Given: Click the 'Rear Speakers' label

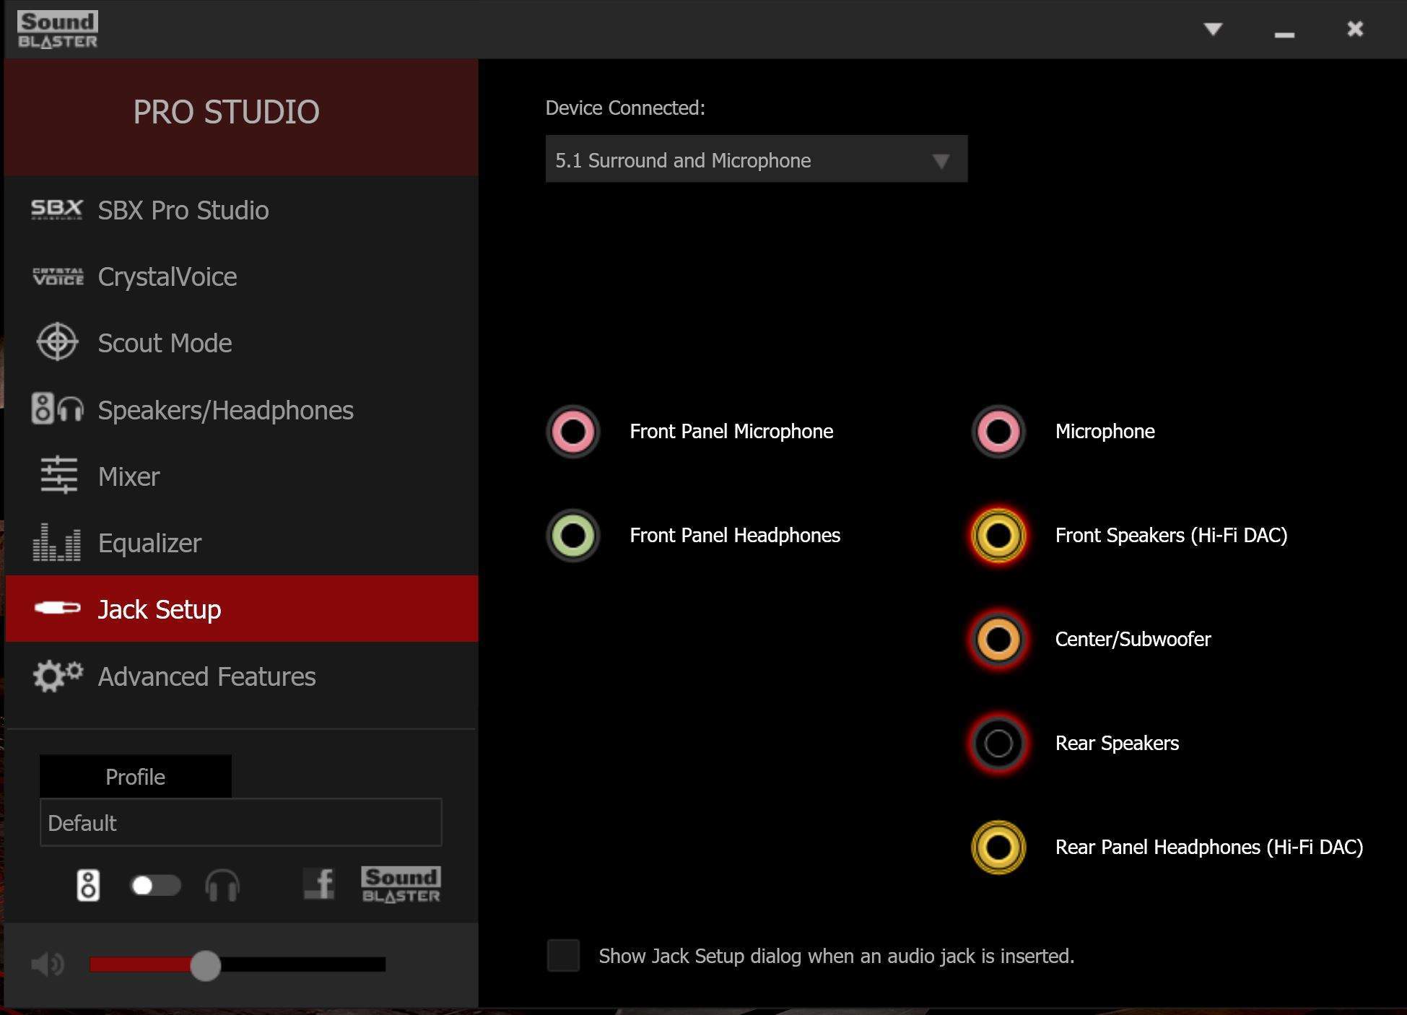Looking at the screenshot, I should point(1117,744).
